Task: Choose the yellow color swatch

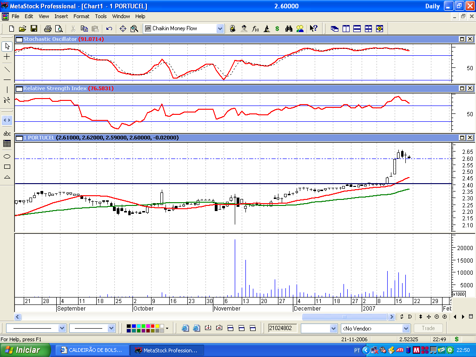Action: [157, 326]
